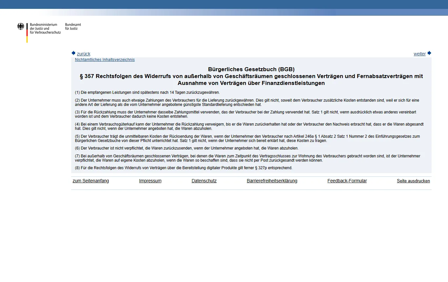This screenshot has width=448, height=282.
Task: Click paragraph (8) about digitaler Produkte
Action: point(184,168)
